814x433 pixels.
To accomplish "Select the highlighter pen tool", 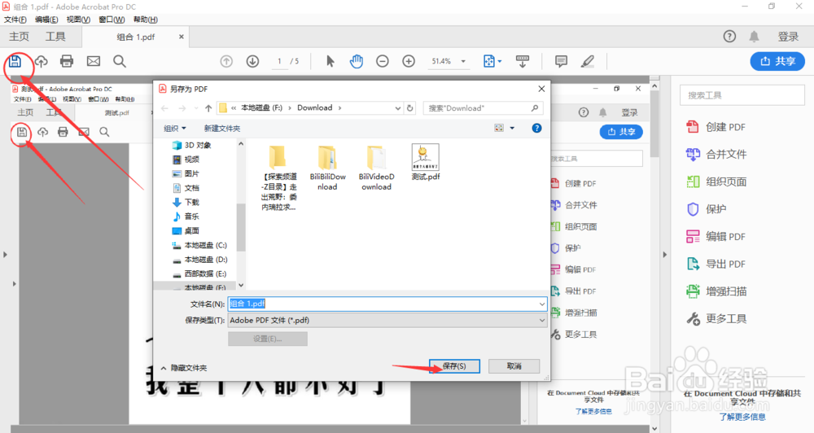I will pos(587,61).
